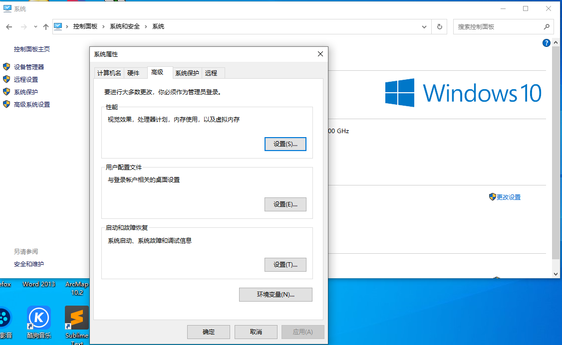This screenshot has height=345, width=562.
Task: Open 高级系统设置 link
Action: [x=32, y=105]
